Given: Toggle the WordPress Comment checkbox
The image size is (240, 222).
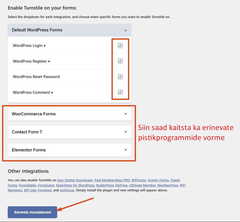Looking at the screenshot, I should coord(120,92).
